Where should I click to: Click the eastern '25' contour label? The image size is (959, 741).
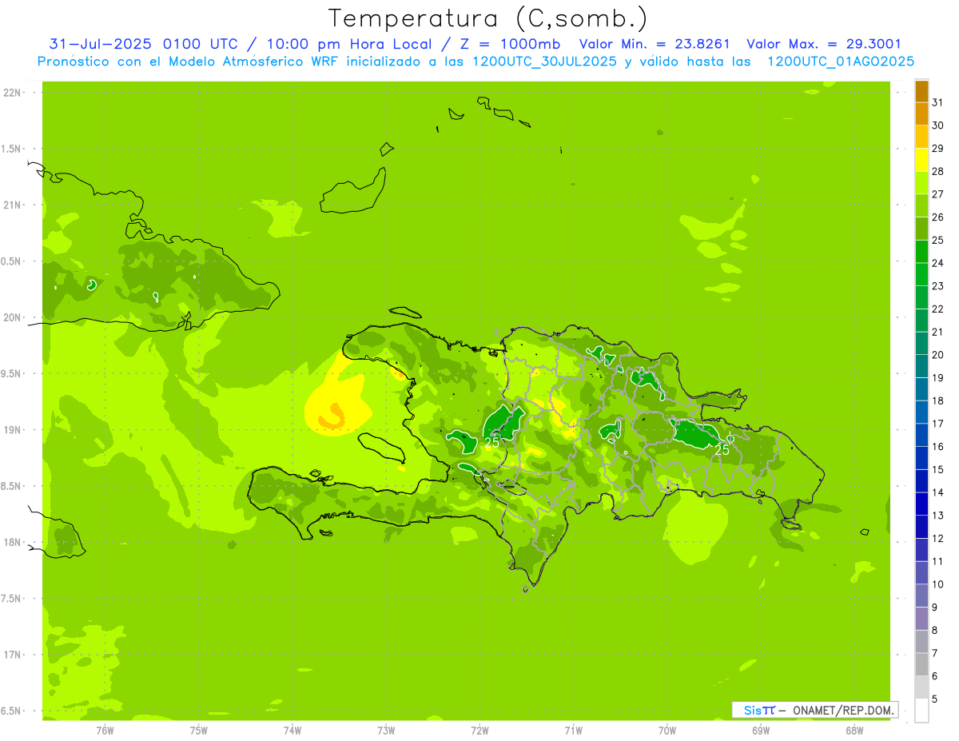coord(722,450)
